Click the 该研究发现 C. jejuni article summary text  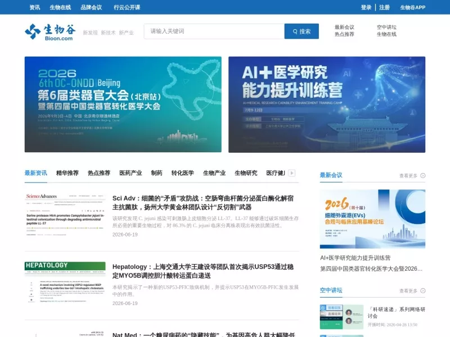[x=205, y=222]
